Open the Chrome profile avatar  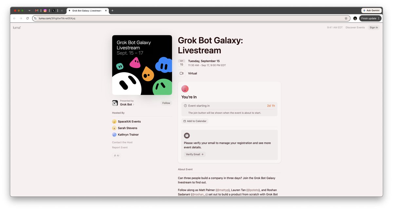[x=355, y=18]
